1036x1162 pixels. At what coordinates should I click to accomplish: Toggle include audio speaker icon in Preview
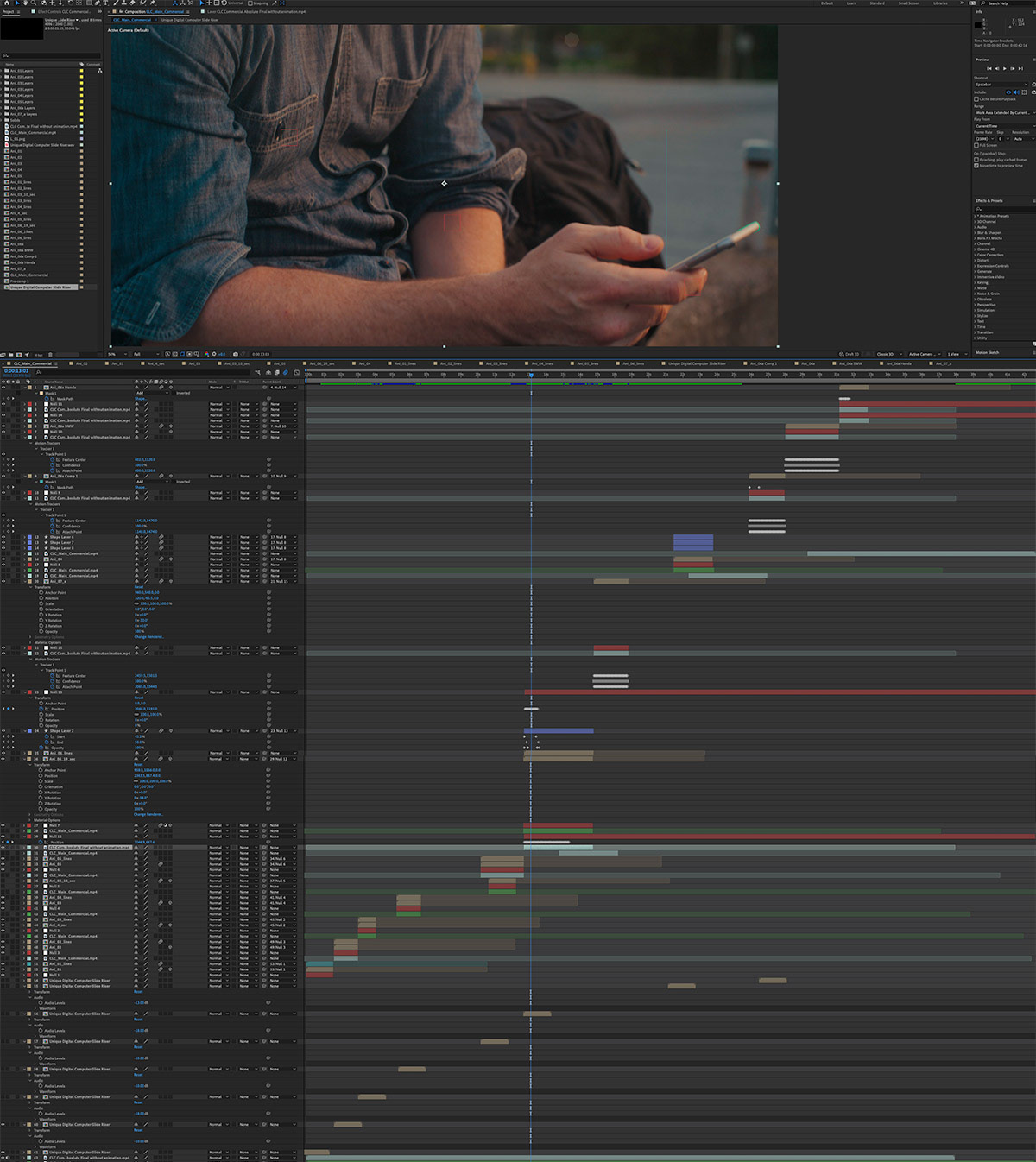click(1014, 92)
